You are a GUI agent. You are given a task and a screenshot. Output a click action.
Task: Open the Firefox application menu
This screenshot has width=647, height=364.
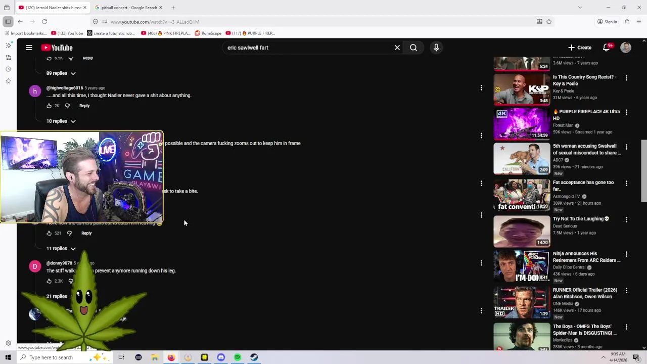639,22
